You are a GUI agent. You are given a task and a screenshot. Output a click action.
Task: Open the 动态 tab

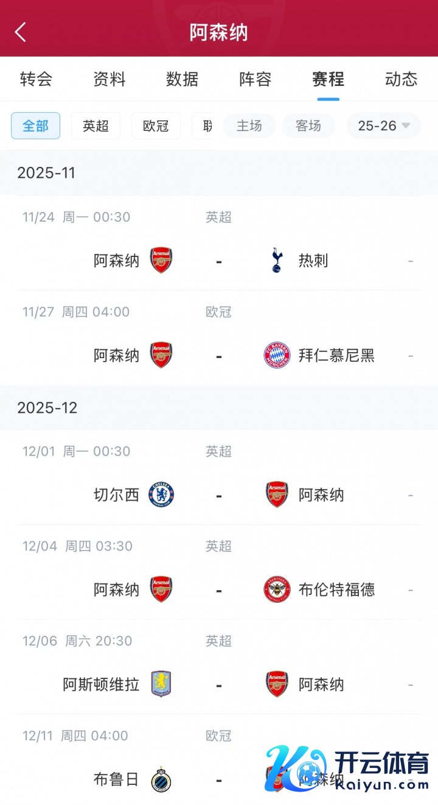click(401, 79)
